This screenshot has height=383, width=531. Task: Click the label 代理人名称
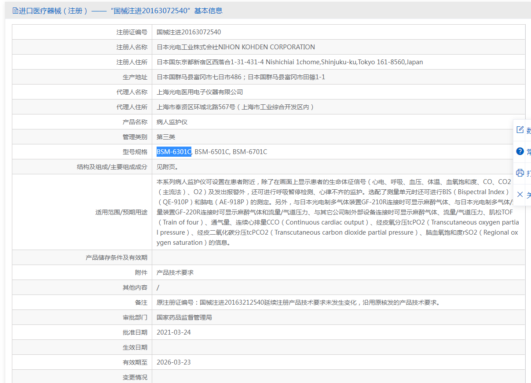pos(132,92)
